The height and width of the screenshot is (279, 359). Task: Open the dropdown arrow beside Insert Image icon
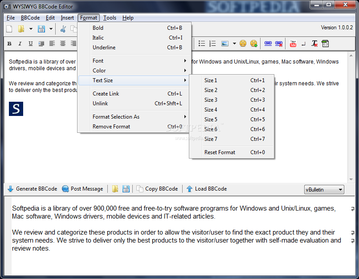(234, 44)
